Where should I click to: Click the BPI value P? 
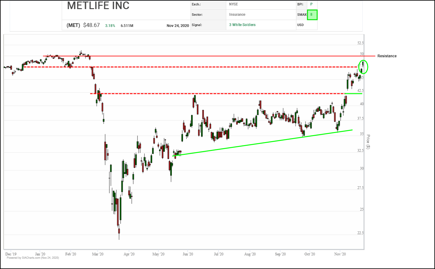tap(311, 4)
